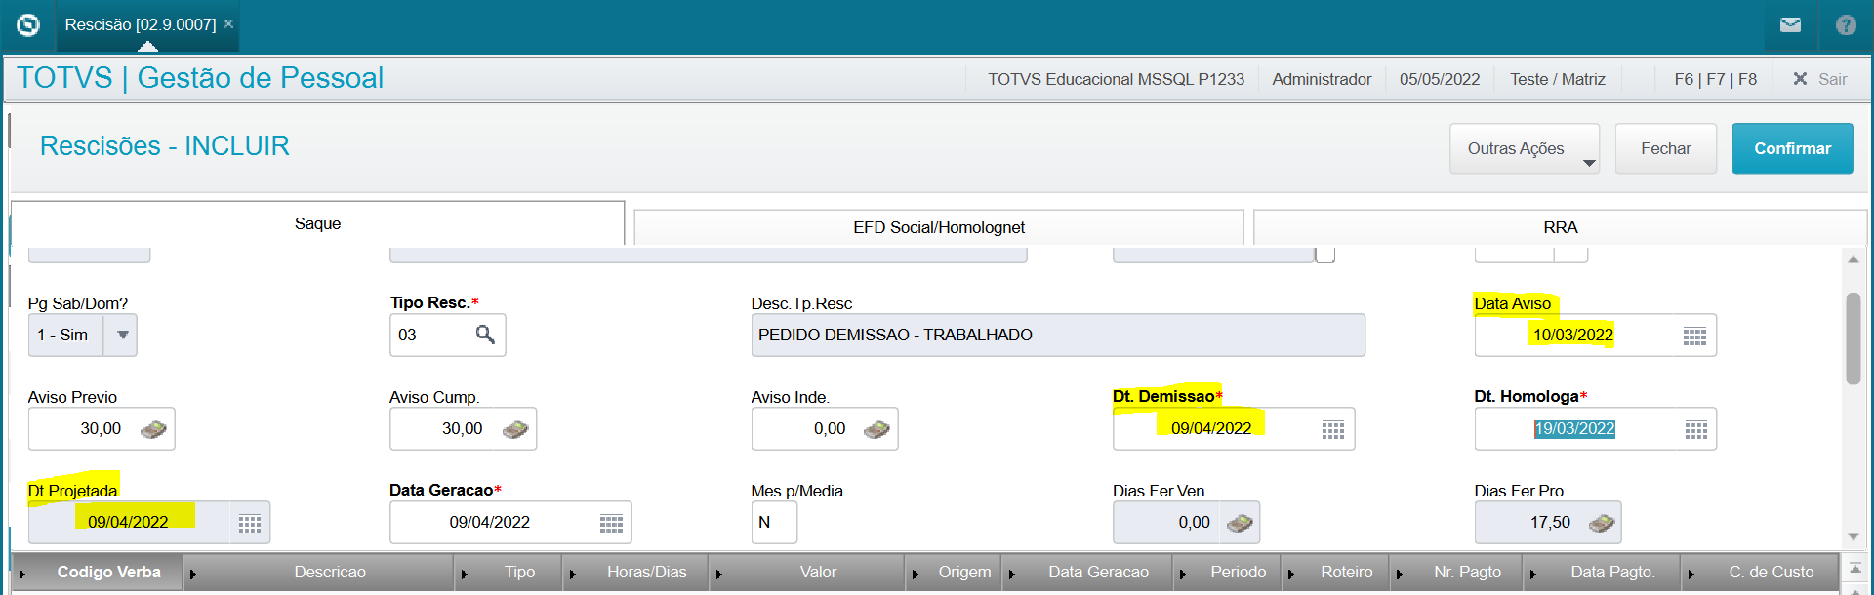The width and height of the screenshot is (1874, 595).
Task: Open Aviso Cump. calculator icon
Action: click(x=515, y=429)
